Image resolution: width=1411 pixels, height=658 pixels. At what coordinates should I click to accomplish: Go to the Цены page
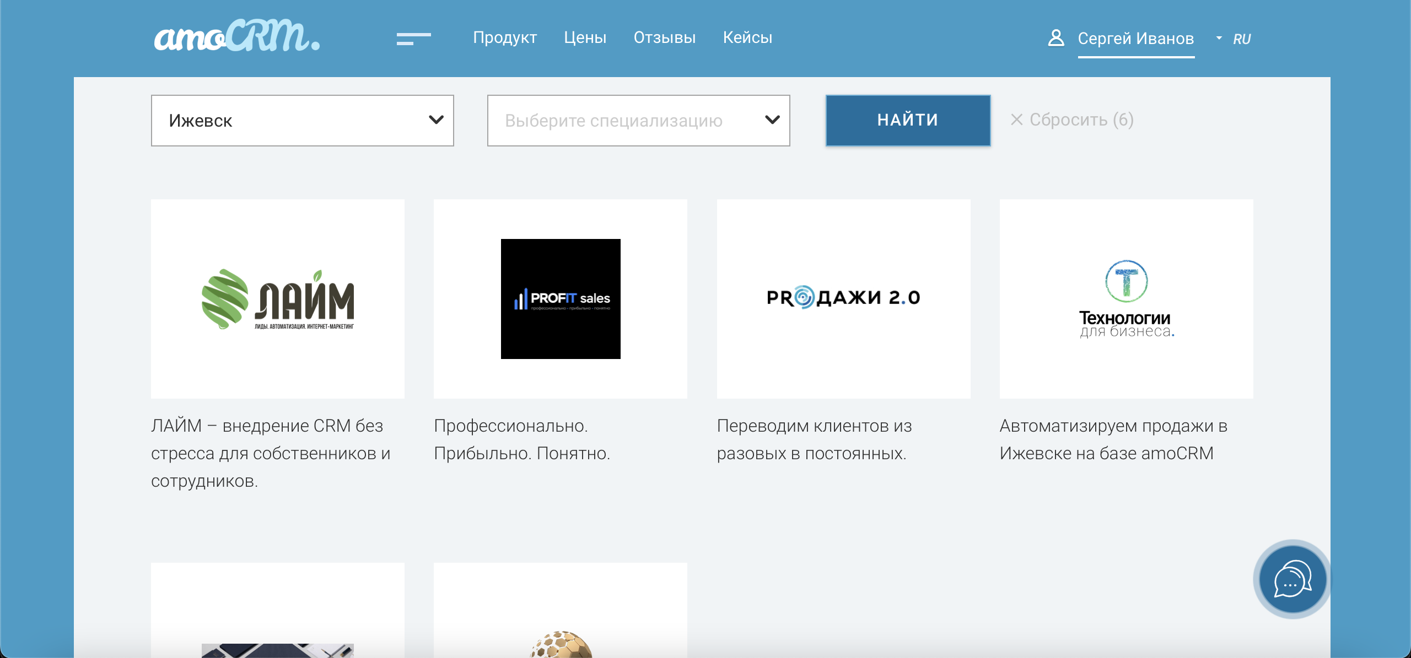point(585,37)
